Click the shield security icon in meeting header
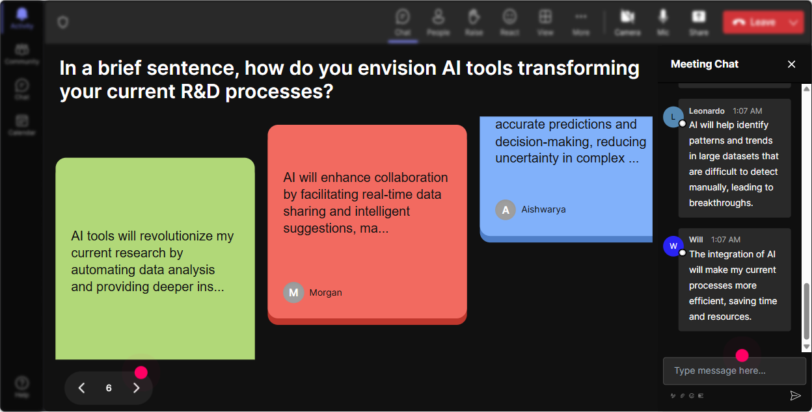The image size is (812, 412). click(62, 22)
